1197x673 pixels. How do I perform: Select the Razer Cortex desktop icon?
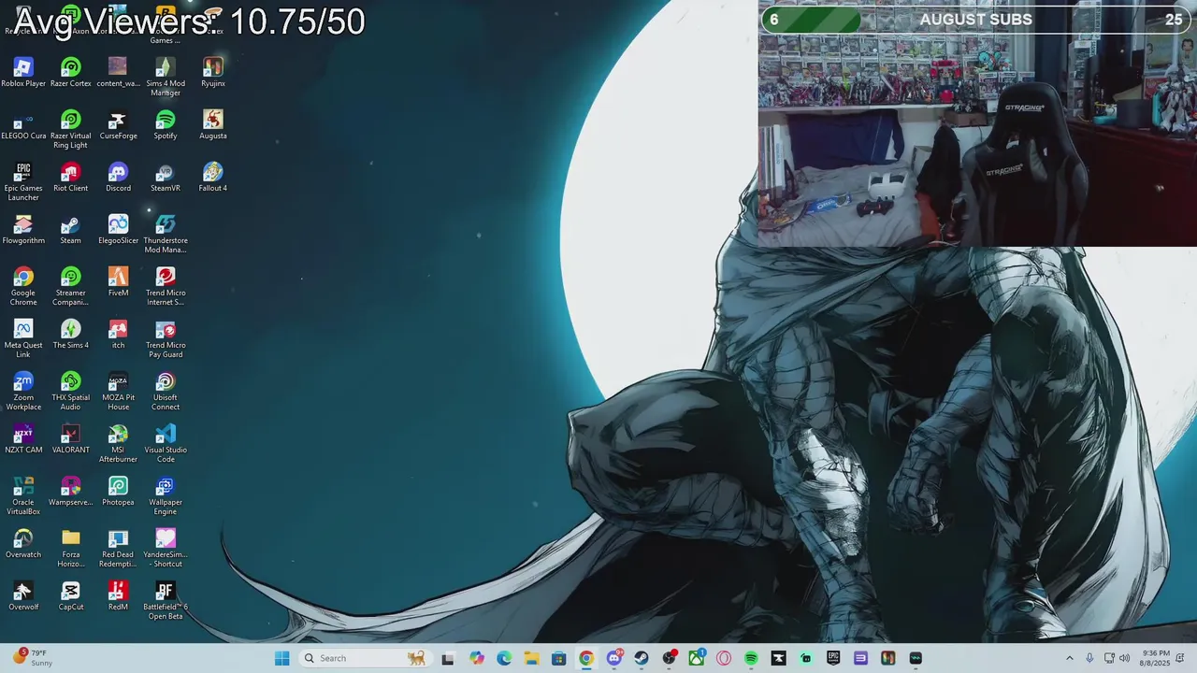[x=70, y=72]
